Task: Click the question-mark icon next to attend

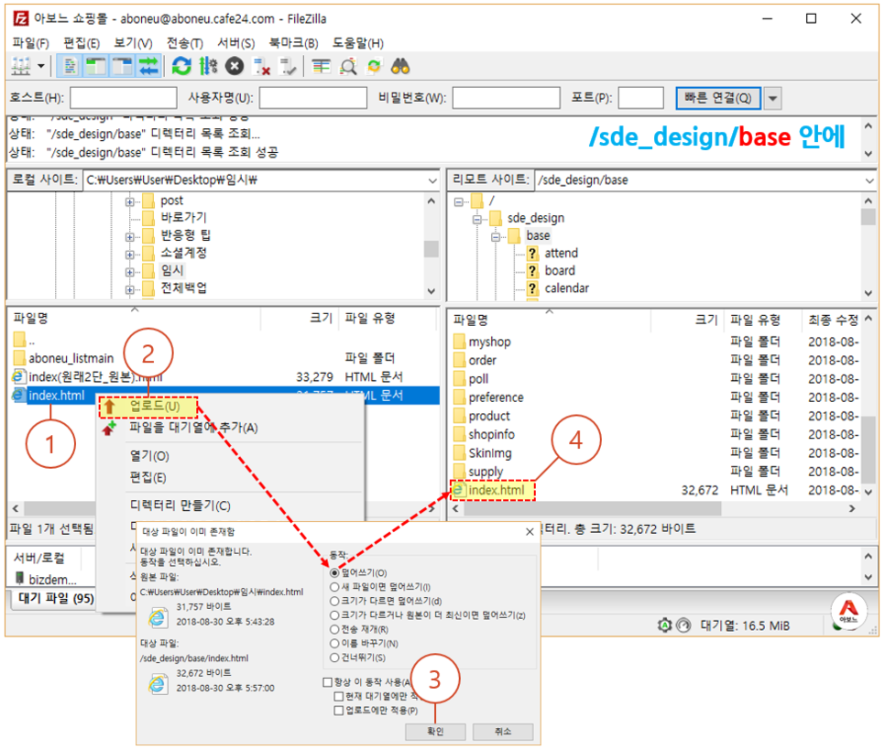Action: coord(532,253)
